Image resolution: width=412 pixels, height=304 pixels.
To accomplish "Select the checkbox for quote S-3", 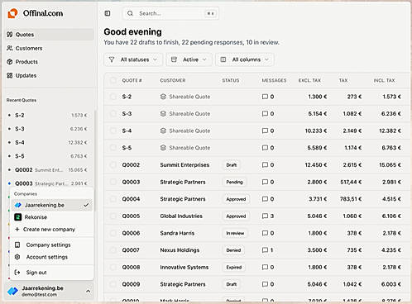I will click(113, 114).
